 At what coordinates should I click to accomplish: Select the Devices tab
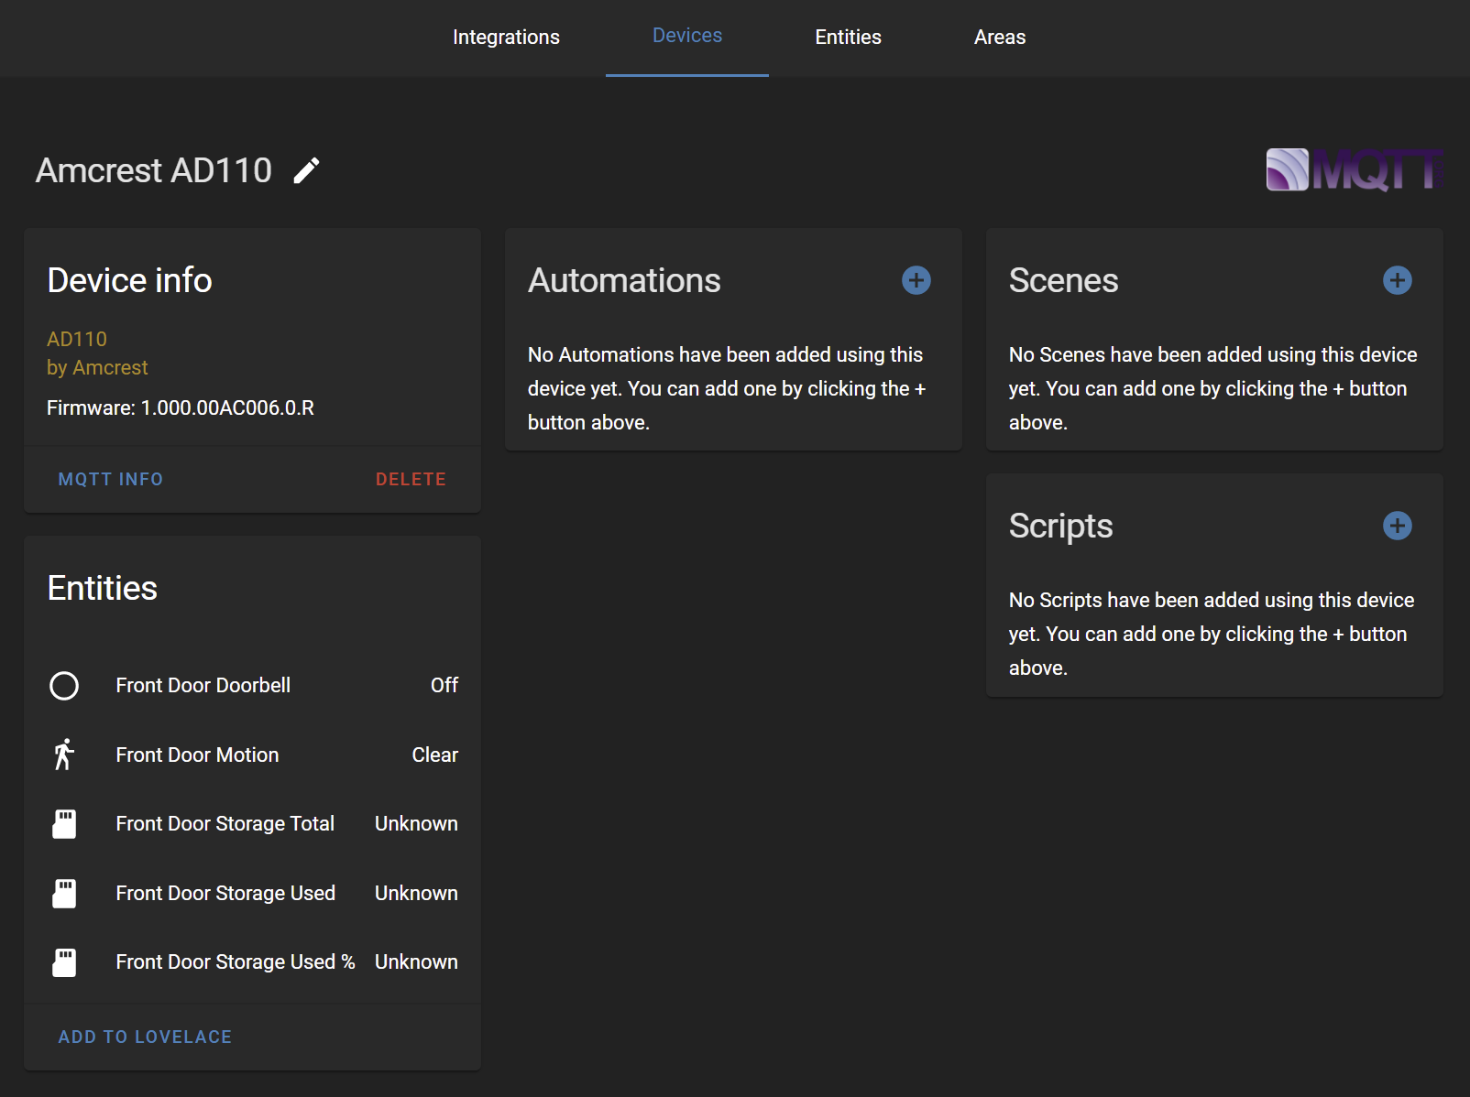coord(687,37)
